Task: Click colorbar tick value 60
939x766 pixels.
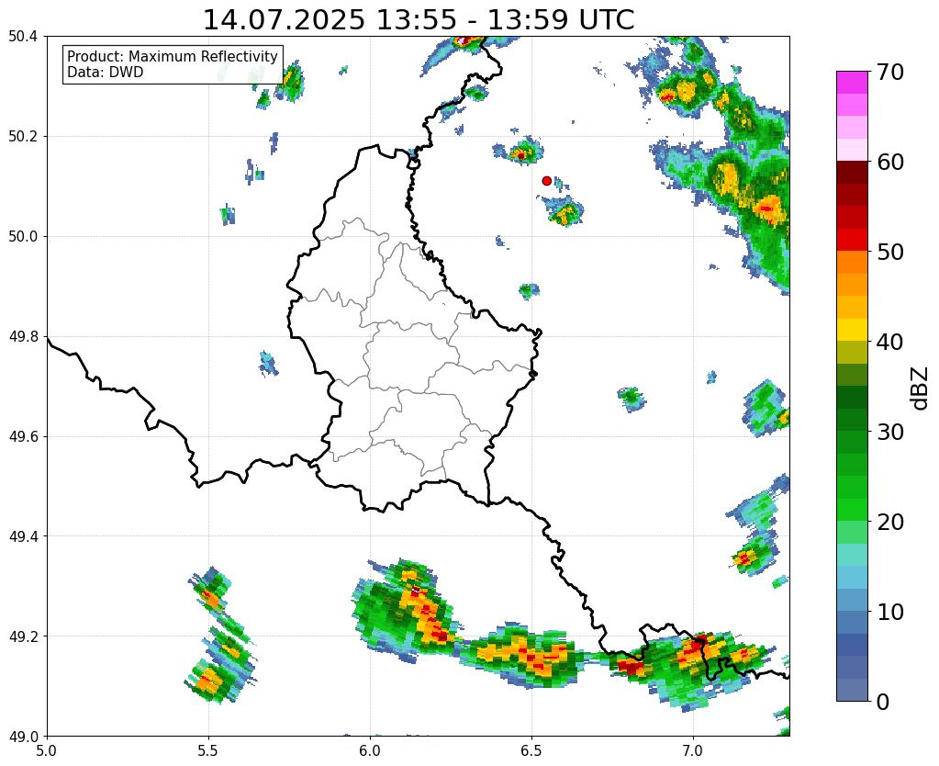Action: coord(890,162)
